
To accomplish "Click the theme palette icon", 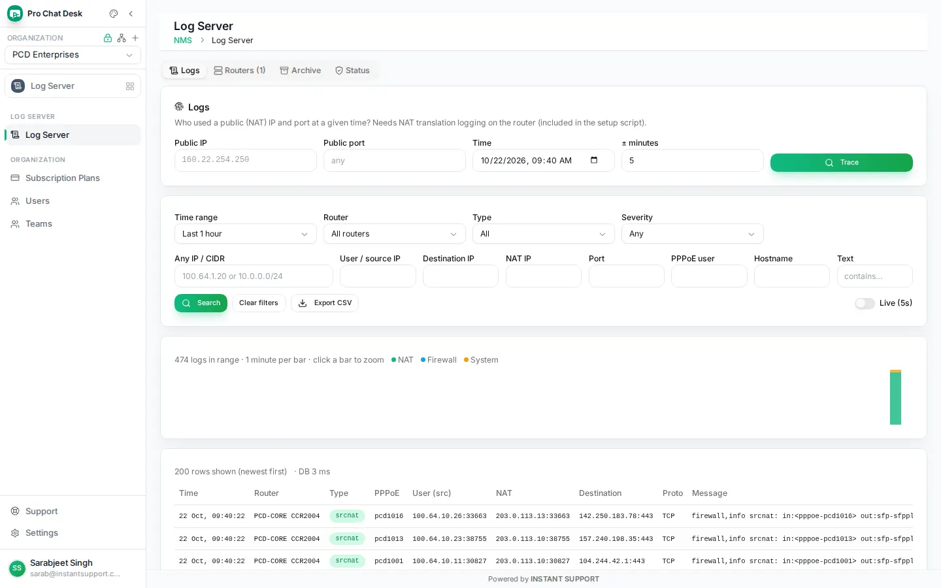I will point(114,14).
